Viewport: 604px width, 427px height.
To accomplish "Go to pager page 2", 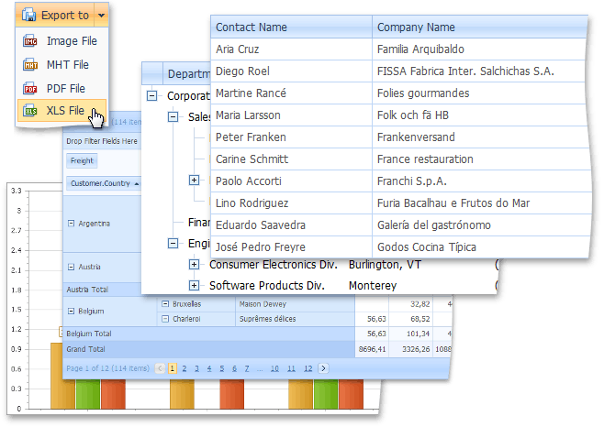I will pyautogui.click(x=185, y=368).
